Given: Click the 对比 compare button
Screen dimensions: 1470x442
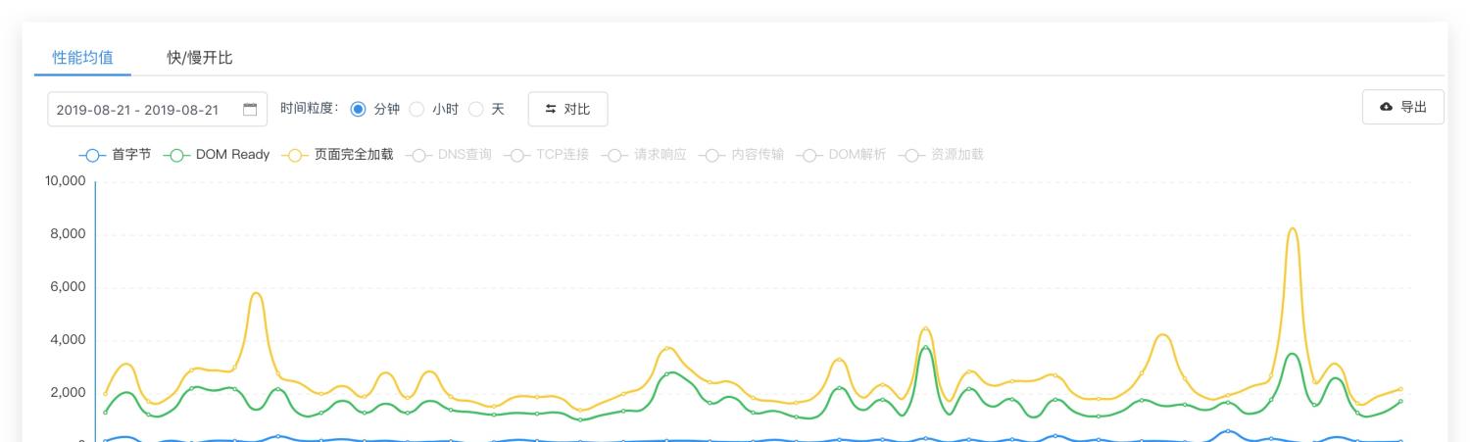Looking at the screenshot, I should click(567, 109).
